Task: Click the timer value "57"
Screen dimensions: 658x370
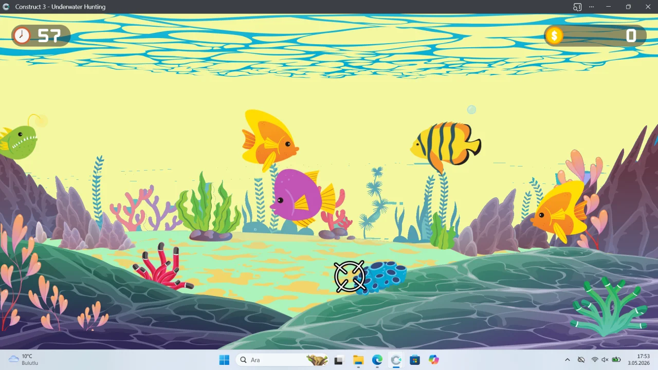Action: coord(49,35)
